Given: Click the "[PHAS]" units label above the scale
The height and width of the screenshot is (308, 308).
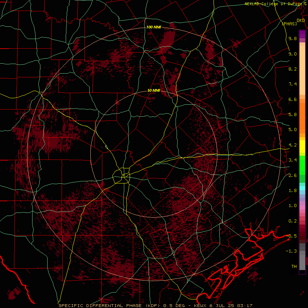Looking at the screenshot, I should point(289,24).
